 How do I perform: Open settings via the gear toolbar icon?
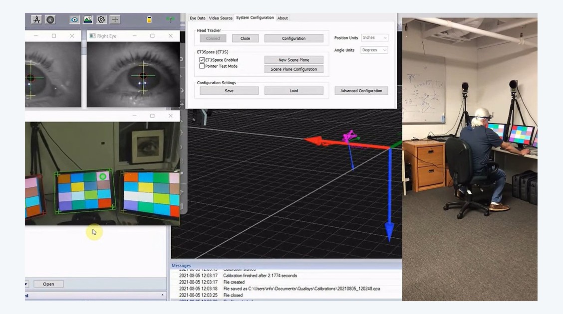101,19
